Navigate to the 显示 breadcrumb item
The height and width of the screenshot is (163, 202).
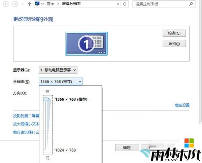point(50,4)
